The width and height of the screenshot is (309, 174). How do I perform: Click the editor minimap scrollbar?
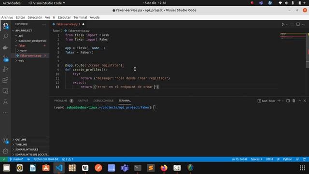point(308,50)
